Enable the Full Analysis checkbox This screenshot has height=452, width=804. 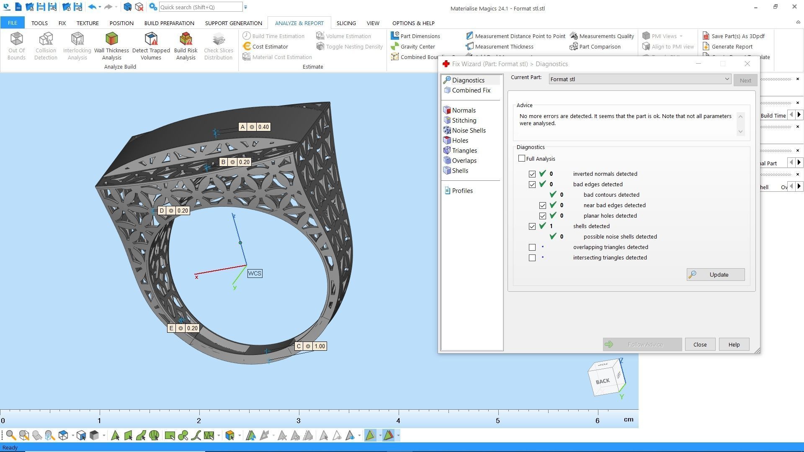[x=521, y=159]
